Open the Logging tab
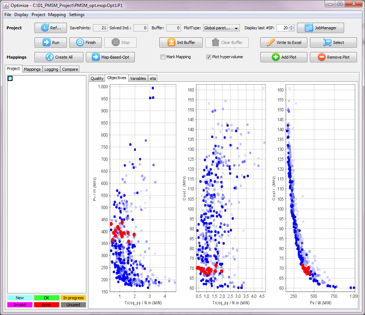Screen dimensions: 365x315 [51, 69]
